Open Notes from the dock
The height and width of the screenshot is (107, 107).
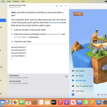[47, 102]
